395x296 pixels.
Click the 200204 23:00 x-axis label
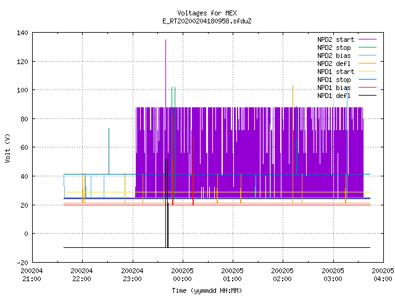[132, 275]
